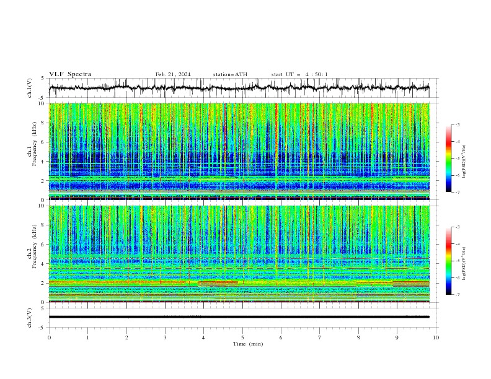This screenshot has width=491, height=379.
Task: Click the ch.1 frequency axis '6' tick label
Action: click(43, 142)
